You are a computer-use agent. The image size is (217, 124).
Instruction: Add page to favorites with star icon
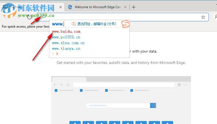click(203, 17)
